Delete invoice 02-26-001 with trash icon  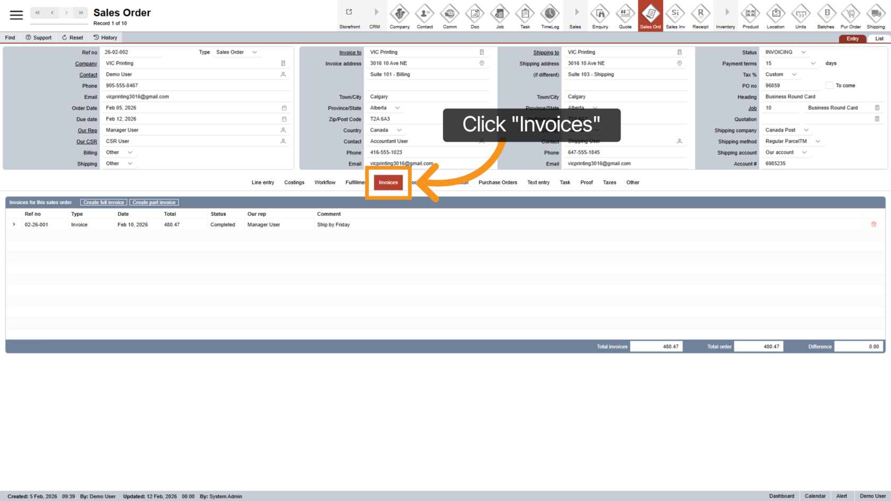(x=873, y=224)
